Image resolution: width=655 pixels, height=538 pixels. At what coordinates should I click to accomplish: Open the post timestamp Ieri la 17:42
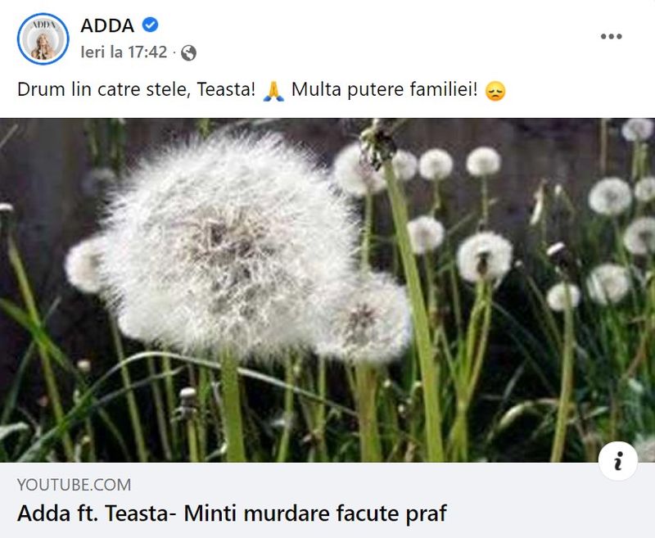(x=124, y=52)
